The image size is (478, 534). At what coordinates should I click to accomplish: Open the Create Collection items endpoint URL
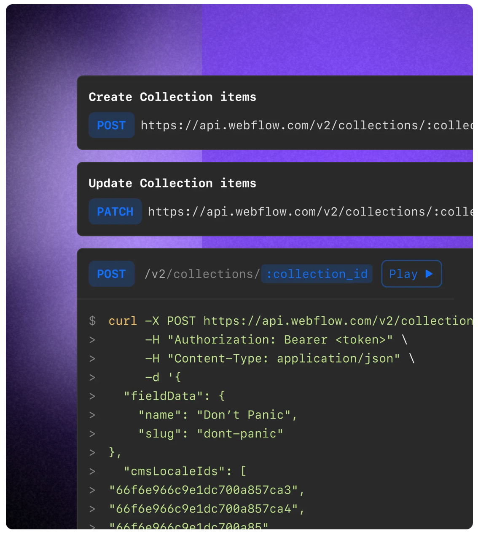coord(306,125)
